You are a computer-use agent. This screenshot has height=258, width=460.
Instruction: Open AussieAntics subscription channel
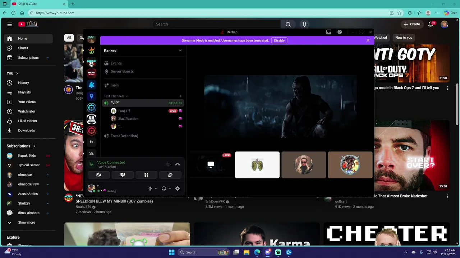tap(28, 194)
